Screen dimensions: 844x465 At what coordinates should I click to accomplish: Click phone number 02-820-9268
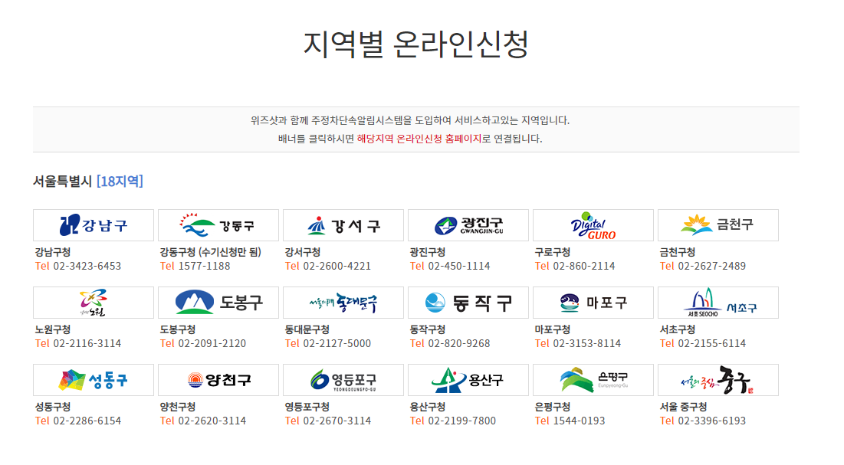point(459,343)
